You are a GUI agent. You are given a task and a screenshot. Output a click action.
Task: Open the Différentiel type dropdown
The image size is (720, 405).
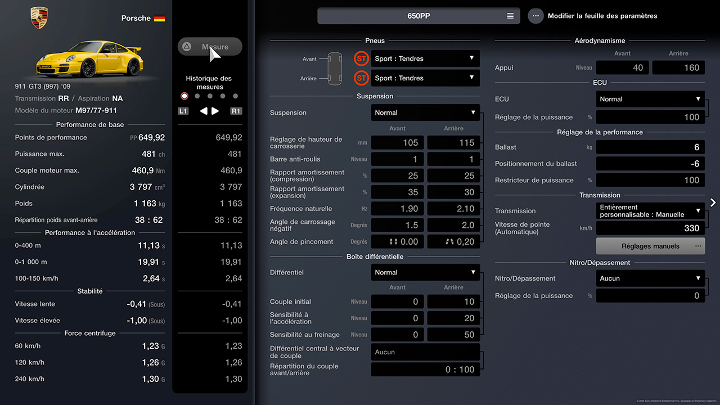(425, 272)
